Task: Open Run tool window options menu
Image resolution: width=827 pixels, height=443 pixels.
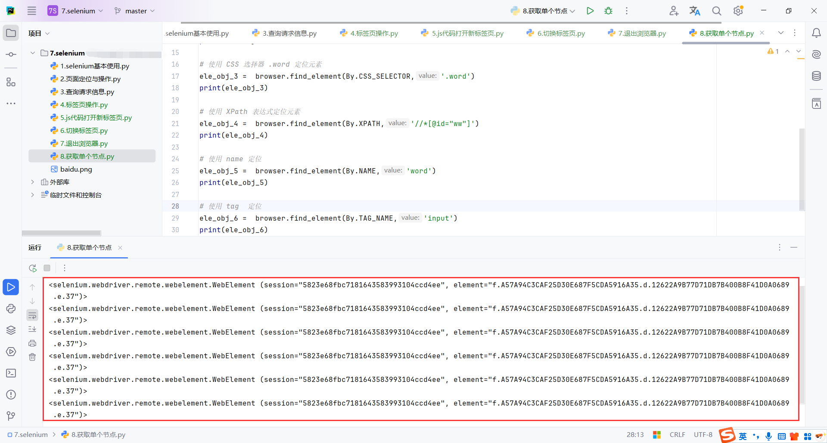Action: pyautogui.click(x=780, y=247)
